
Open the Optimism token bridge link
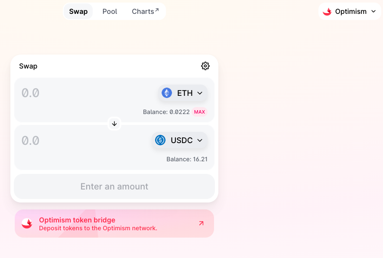pos(114,223)
